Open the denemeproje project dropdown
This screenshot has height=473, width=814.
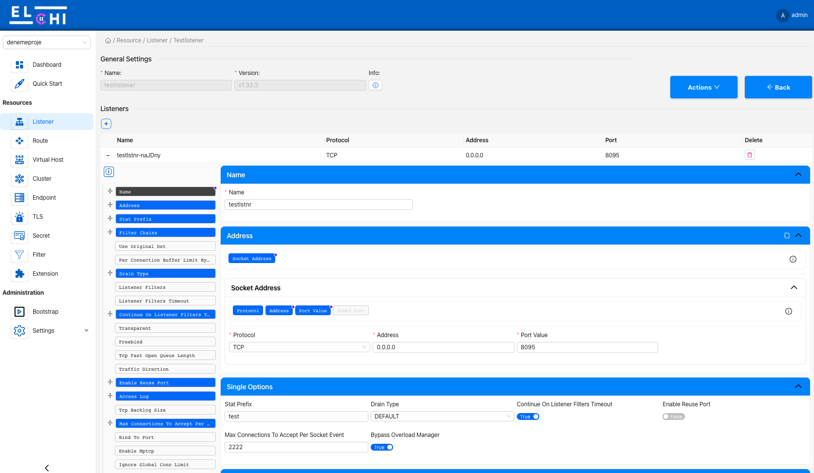click(47, 42)
